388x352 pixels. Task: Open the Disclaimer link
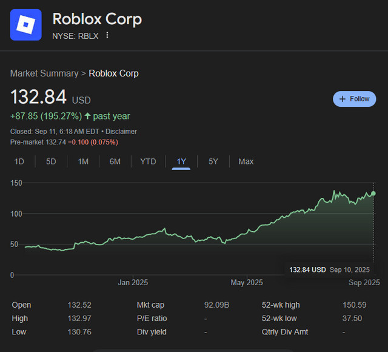tap(121, 131)
